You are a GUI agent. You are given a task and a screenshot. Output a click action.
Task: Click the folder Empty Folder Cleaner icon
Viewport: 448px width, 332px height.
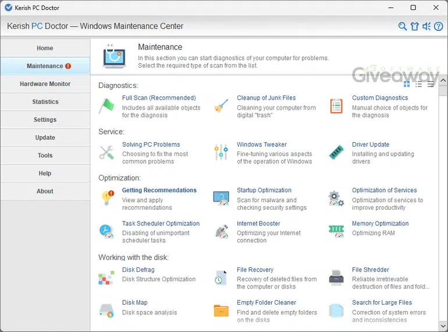[221, 311]
